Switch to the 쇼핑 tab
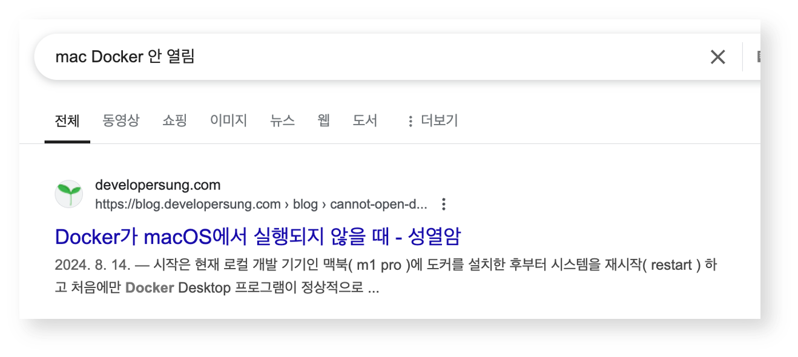The height and width of the screenshot is (357, 798). click(x=175, y=121)
